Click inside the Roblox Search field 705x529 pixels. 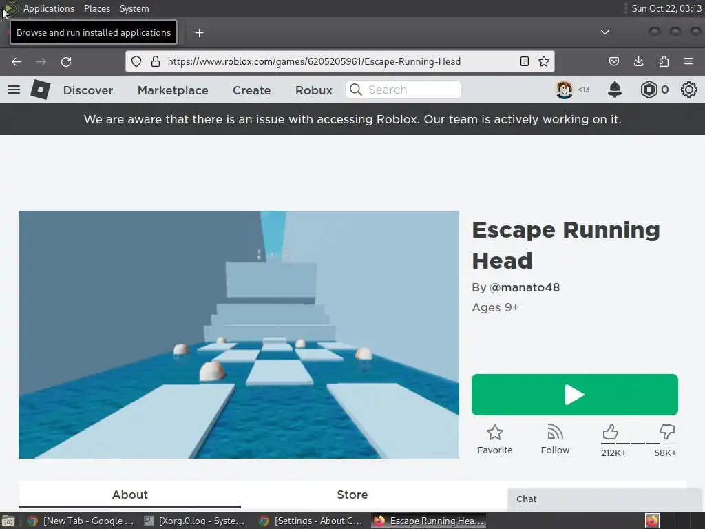click(403, 90)
